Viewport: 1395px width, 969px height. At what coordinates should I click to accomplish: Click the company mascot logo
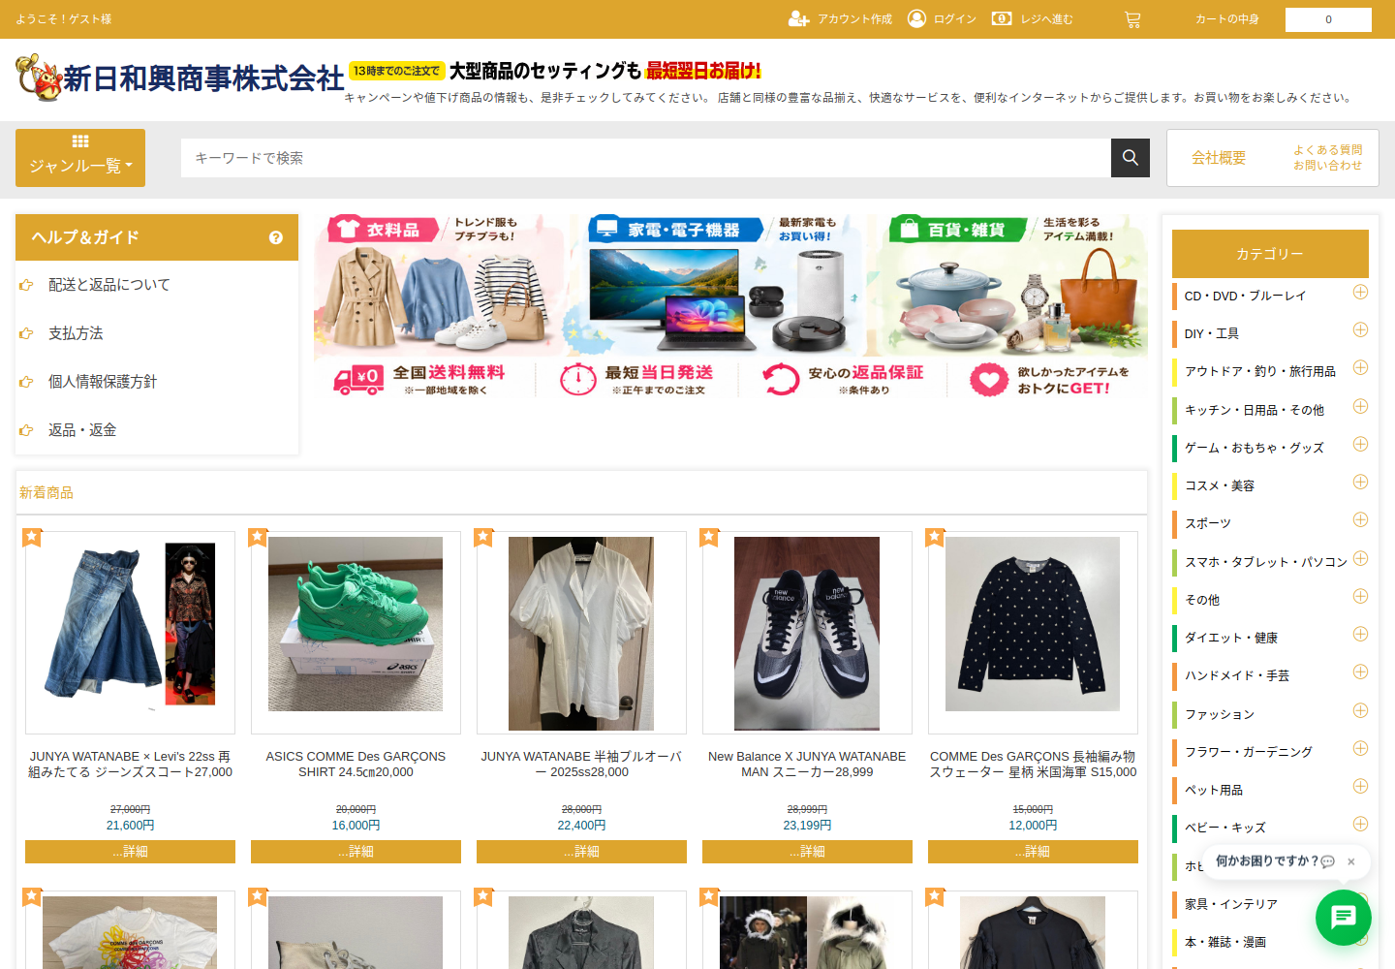pos(39,78)
